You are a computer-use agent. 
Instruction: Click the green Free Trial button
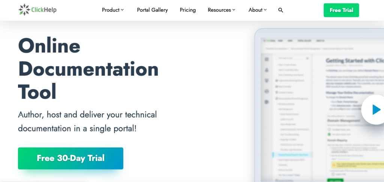[x=341, y=10]
